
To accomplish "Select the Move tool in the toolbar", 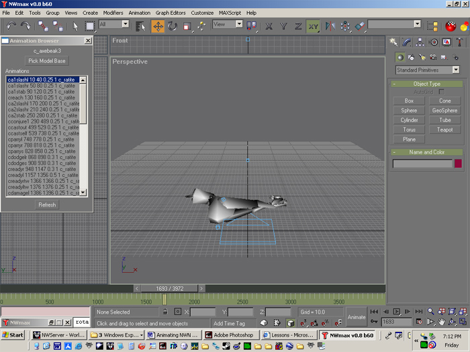I will [158, 26].
